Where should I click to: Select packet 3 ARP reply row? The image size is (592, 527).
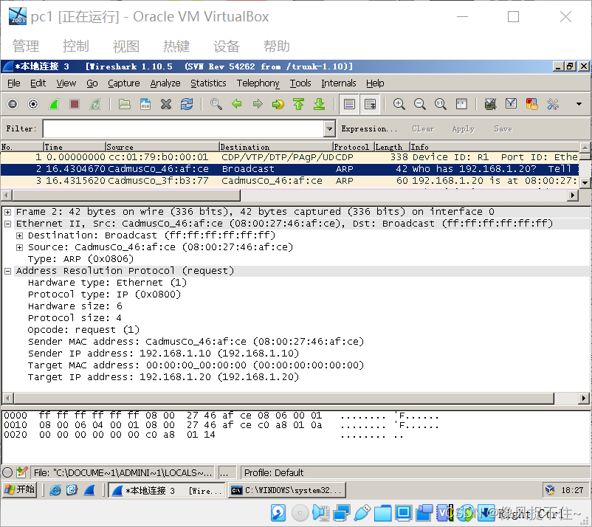(x=289, y=181)
